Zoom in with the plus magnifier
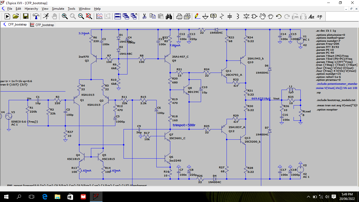Viewport: 359px width, 202px height. coord(65,16)
